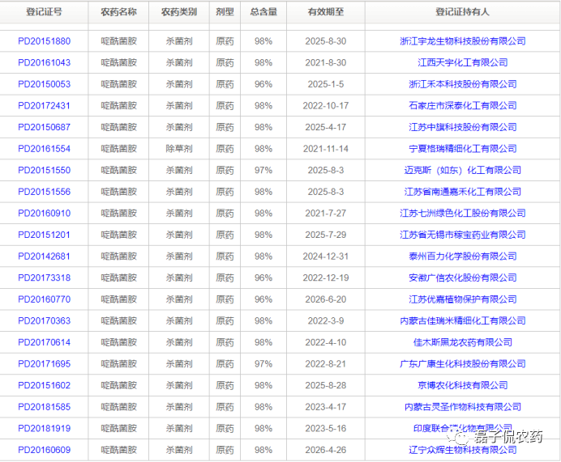Open holder 佳木斯黑龙农药有限公司
Image resolution: width=561 pixels, height=462 pixels.
coord(463,342)
